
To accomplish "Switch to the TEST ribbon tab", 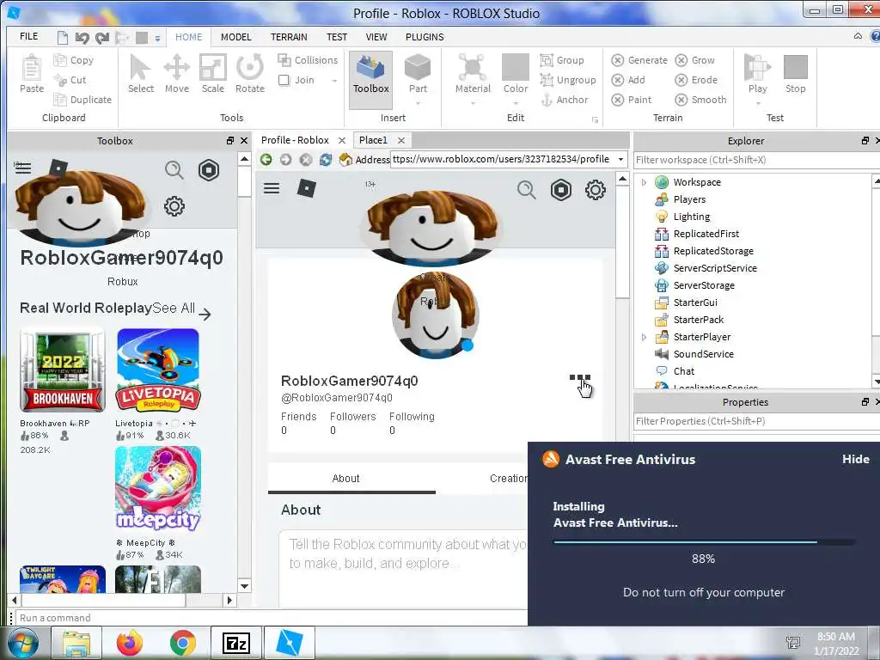I will click(337, 37).
